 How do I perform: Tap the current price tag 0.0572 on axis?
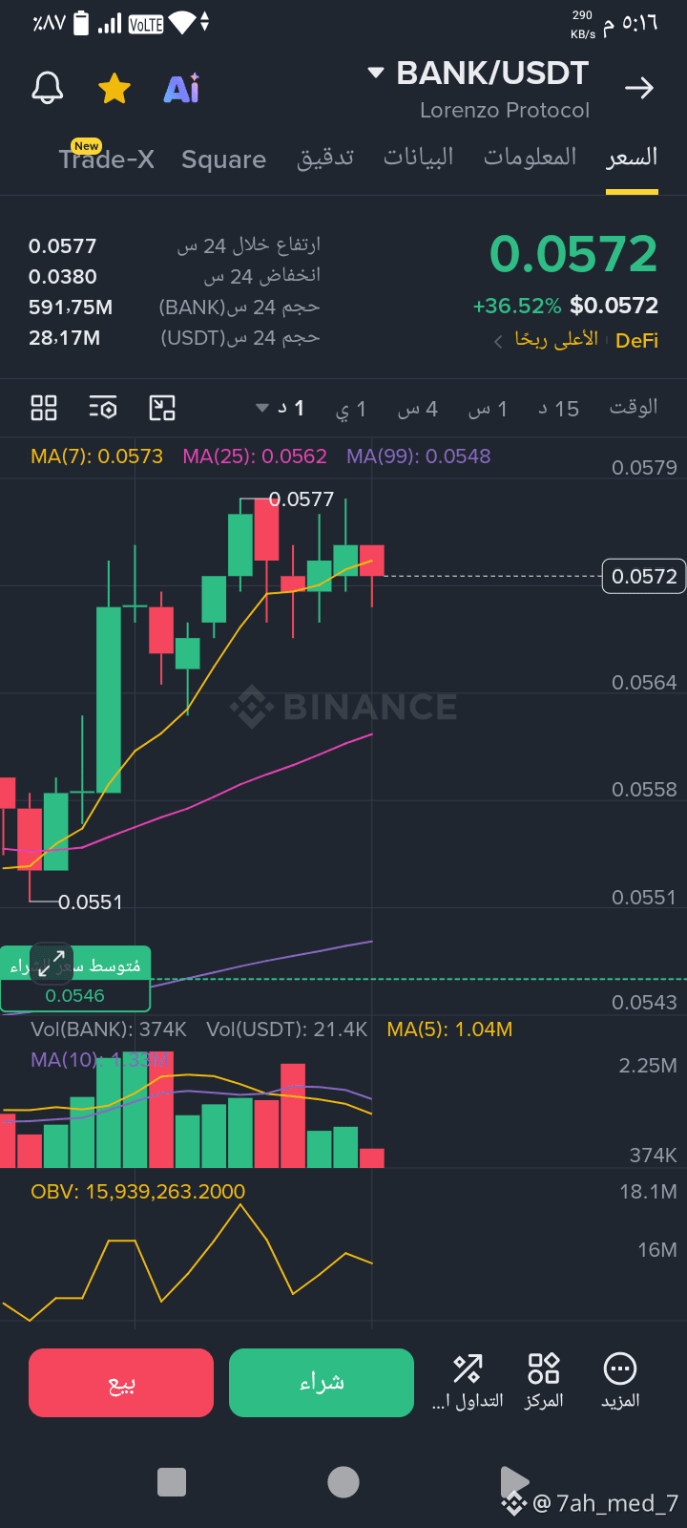(644, 576)
